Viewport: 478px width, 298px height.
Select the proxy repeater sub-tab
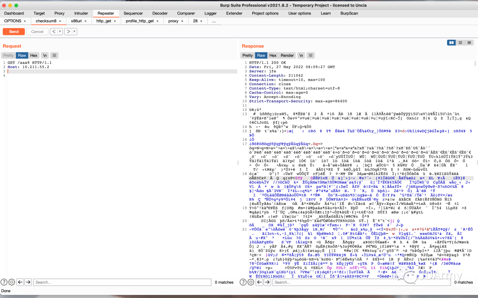coord(173,21)
